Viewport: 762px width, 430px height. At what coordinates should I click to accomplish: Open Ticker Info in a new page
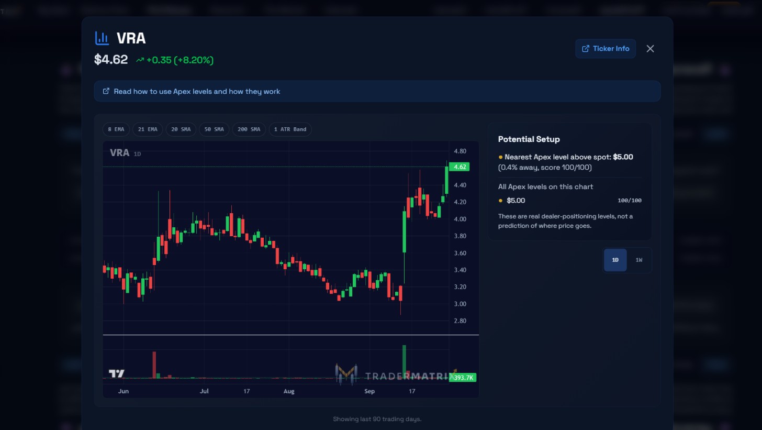(x=606, y=49)
